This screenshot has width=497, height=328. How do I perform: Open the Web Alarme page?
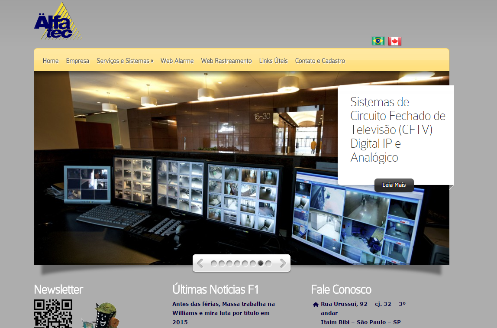(x=177, y=61)
